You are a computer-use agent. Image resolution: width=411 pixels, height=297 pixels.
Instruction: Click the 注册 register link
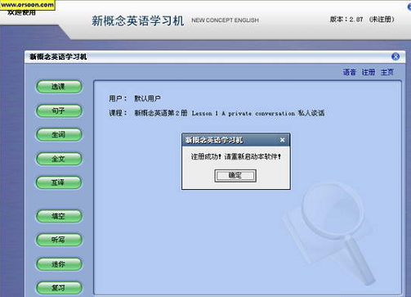[369, 72]
